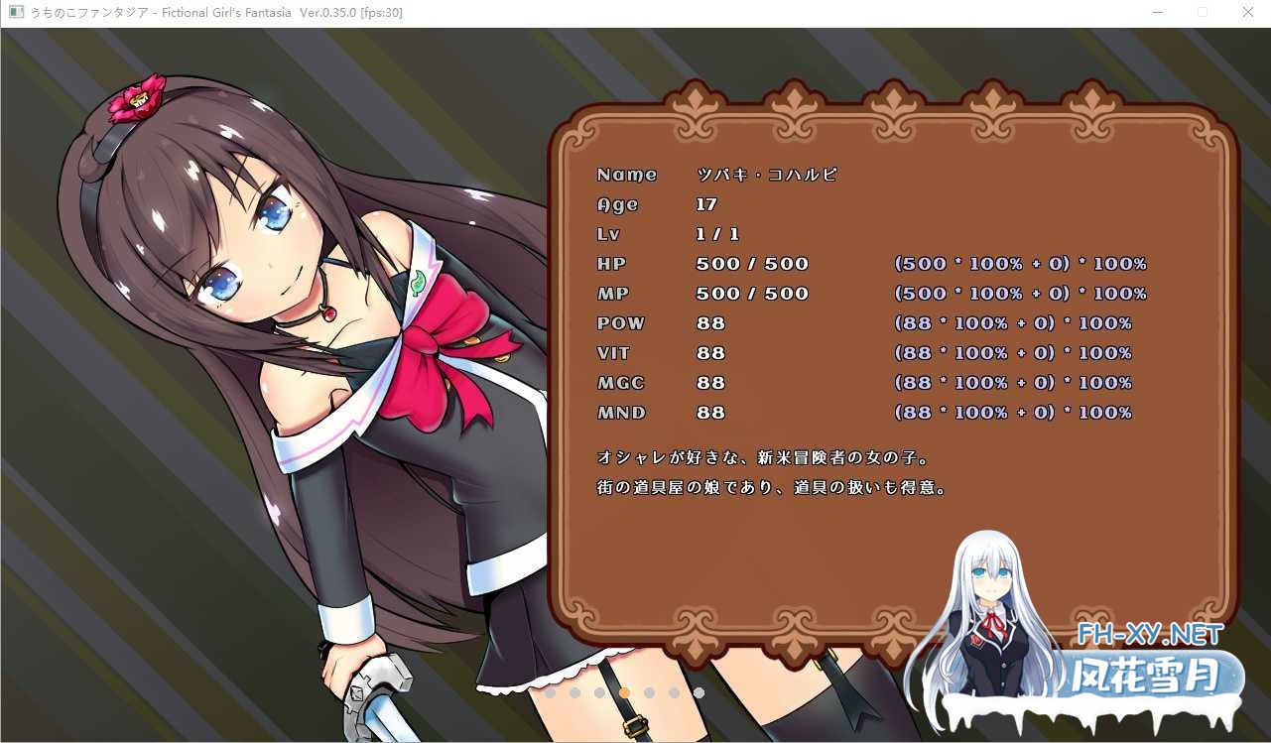
Task: Select the second page indicator dot
Action: 574,692
